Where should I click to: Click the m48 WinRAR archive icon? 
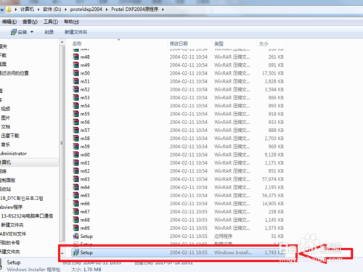coord(76,57)
